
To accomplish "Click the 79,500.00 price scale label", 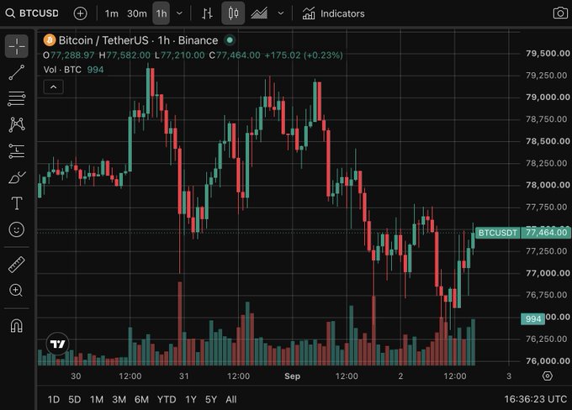I will click(548, 54).
